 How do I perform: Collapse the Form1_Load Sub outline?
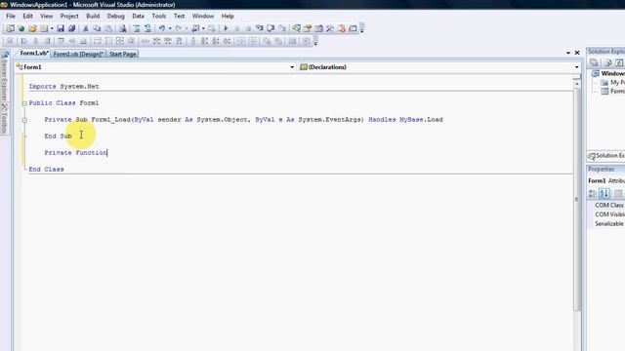coord(24,120)
